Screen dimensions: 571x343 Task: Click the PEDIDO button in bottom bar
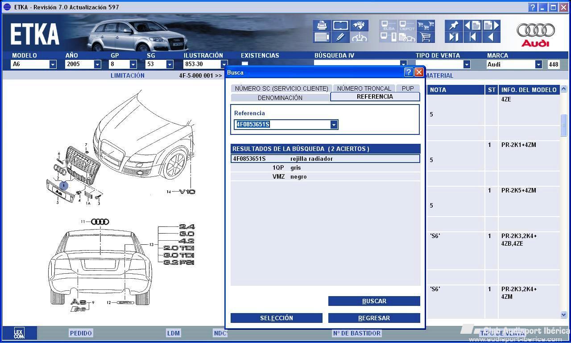(81, 333)
